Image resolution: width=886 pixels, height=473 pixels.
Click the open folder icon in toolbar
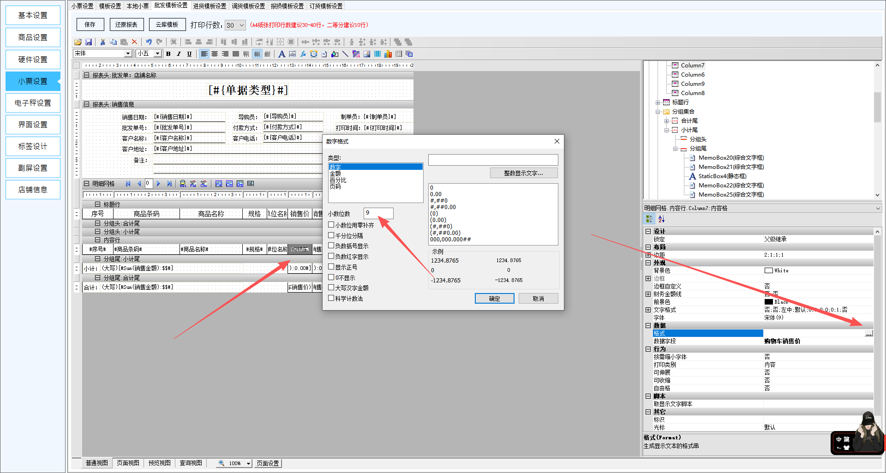(78, 42)
